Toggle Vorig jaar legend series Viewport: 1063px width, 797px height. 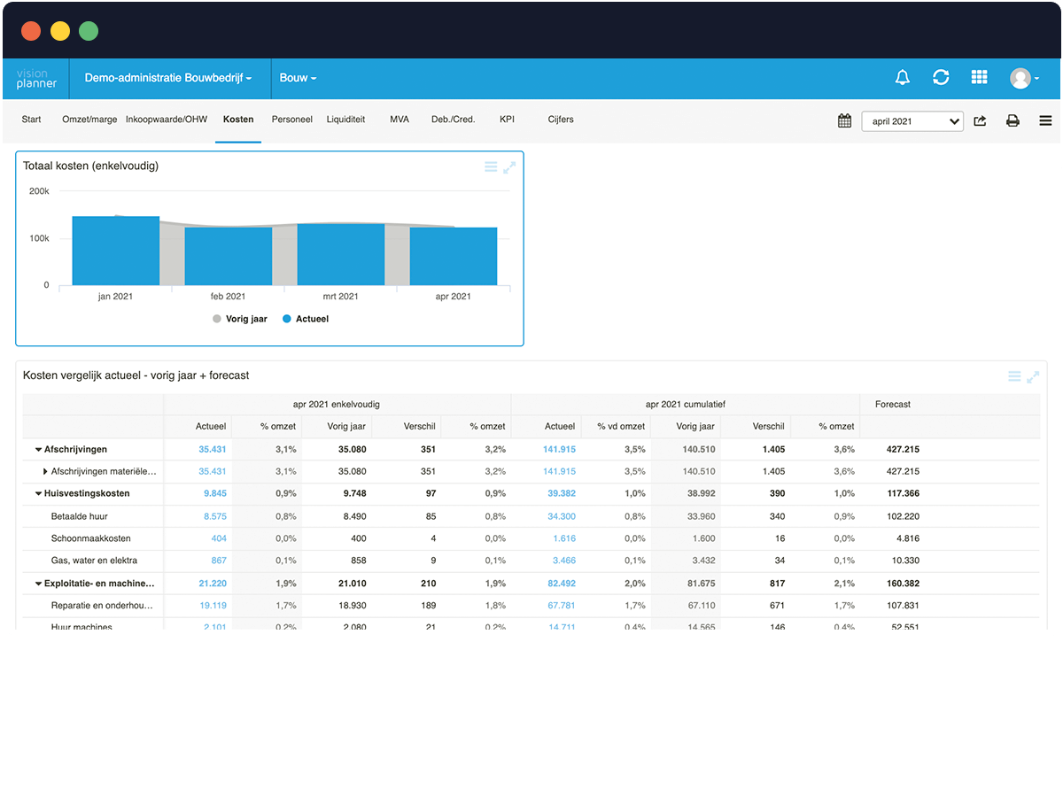tap(240, 319)
